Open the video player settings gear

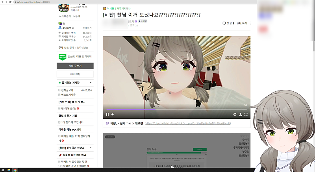[235, 115]
